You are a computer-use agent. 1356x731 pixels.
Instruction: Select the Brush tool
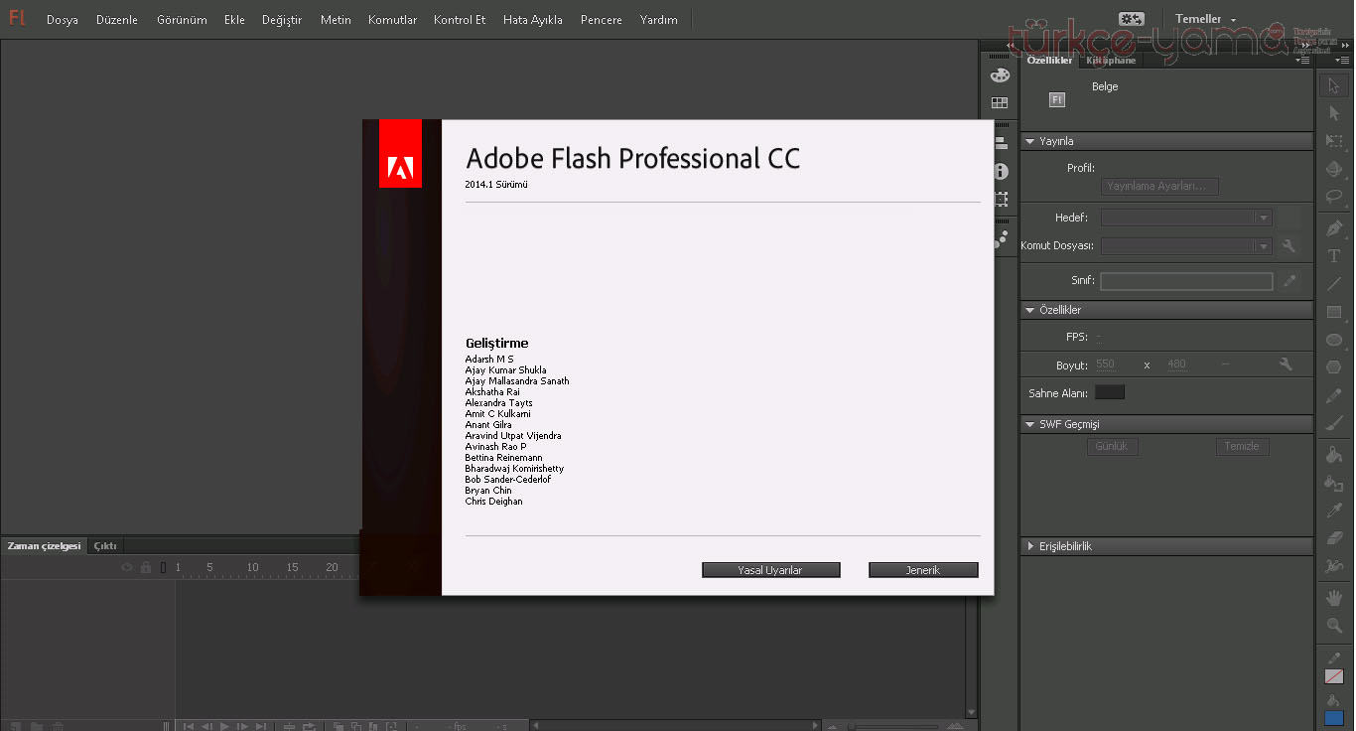[1334, 423]
